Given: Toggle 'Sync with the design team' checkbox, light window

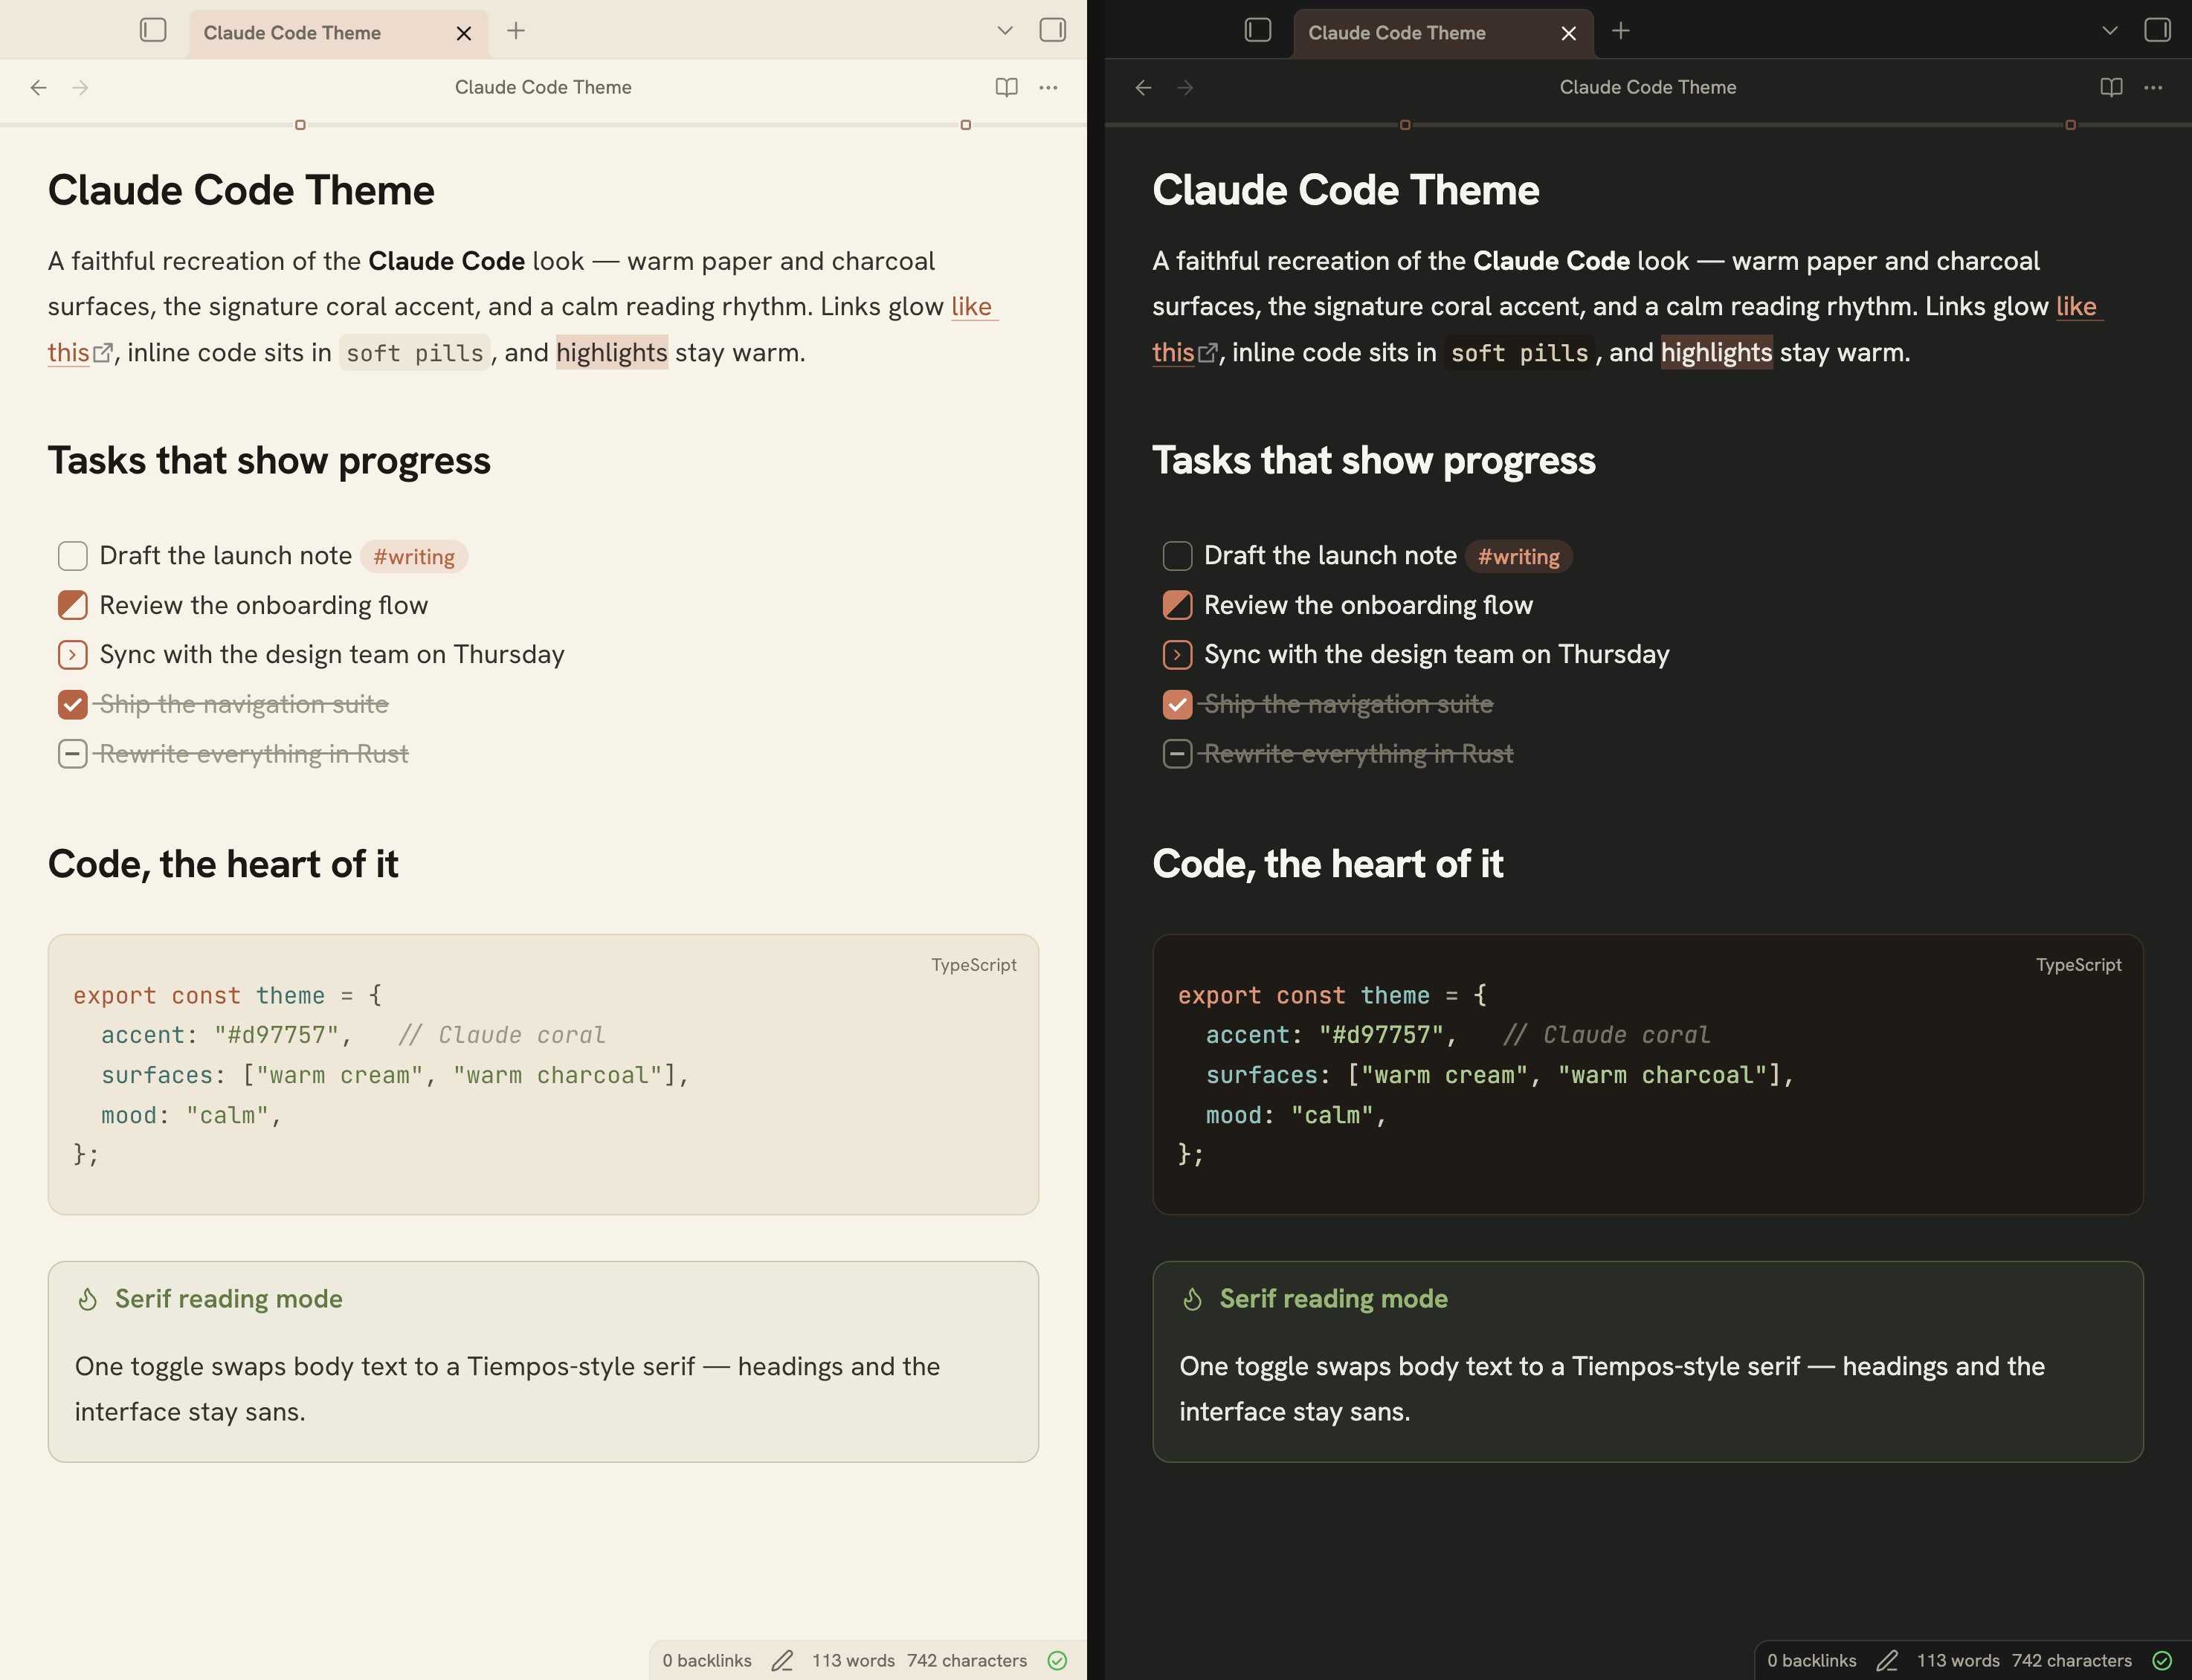Looking at the screenshot, I should pyautogui.click(x=73, y=655).
